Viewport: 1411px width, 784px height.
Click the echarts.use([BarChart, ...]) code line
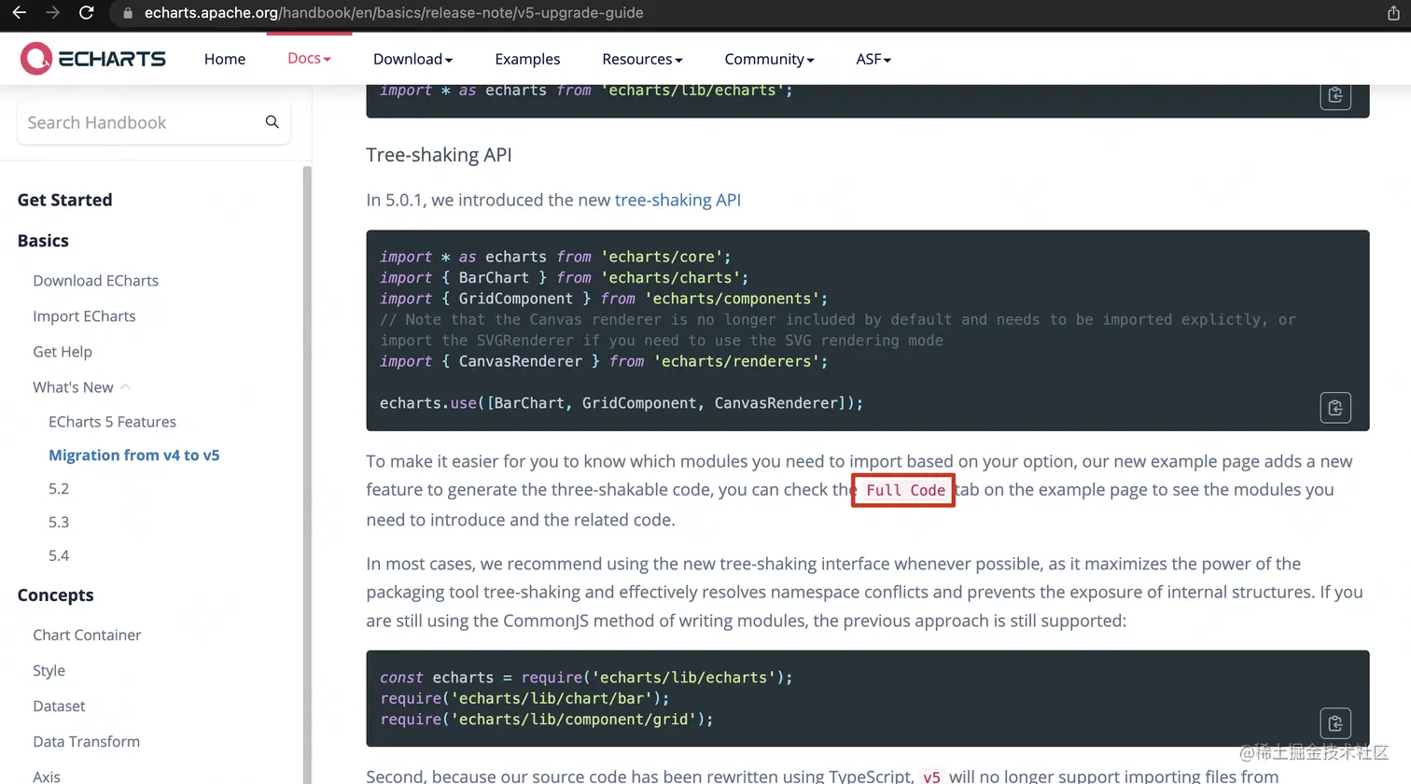click(x=622, y=403)
